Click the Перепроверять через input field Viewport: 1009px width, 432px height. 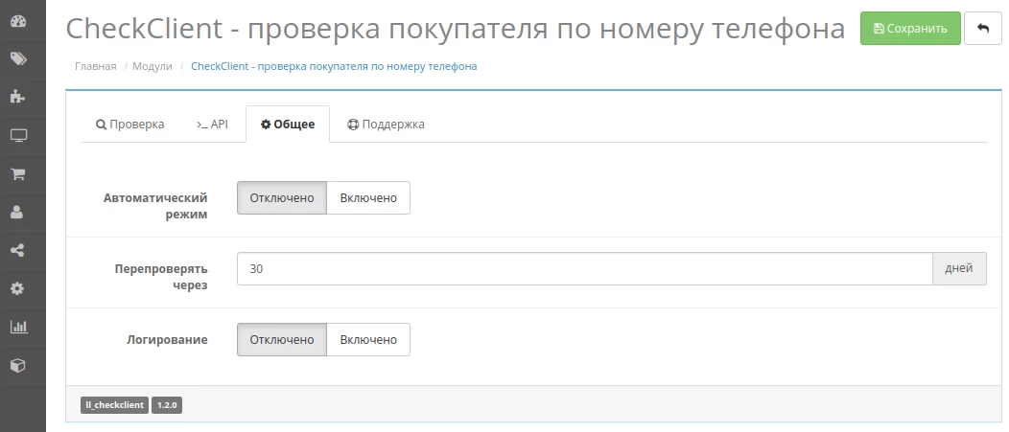pyautogui.click(x=585, y=269)
